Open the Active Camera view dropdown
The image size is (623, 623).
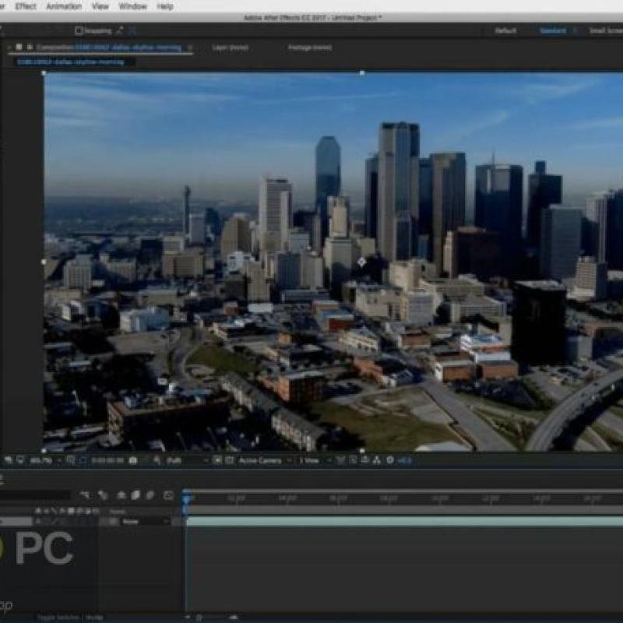pyautogui.click(x=266, y=460)
